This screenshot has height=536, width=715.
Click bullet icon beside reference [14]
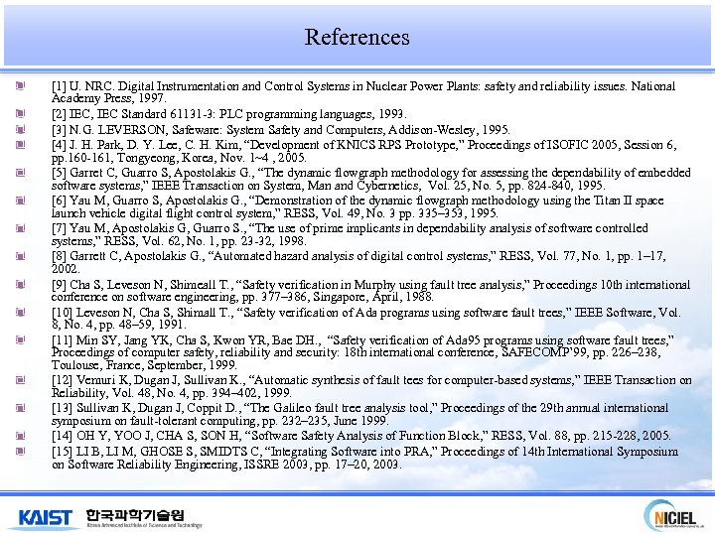(x=20, y=436)
